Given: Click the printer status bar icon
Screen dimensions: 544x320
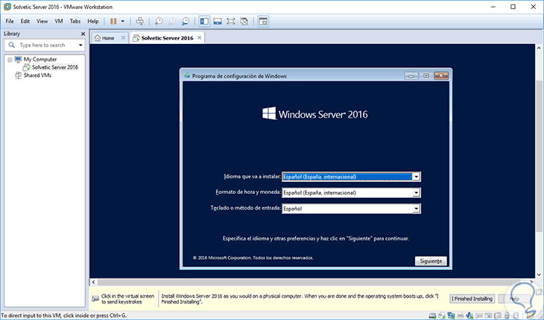Looking at the screenshot, I should [461, 316].
